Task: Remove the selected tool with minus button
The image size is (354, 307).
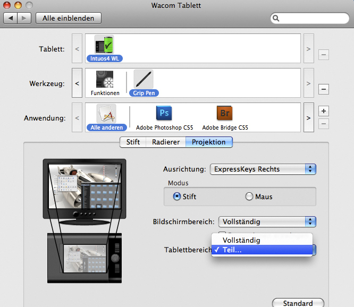Action: point(324,89)
